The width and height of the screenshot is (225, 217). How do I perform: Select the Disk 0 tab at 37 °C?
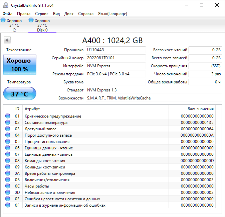click(x=42, y=25)
